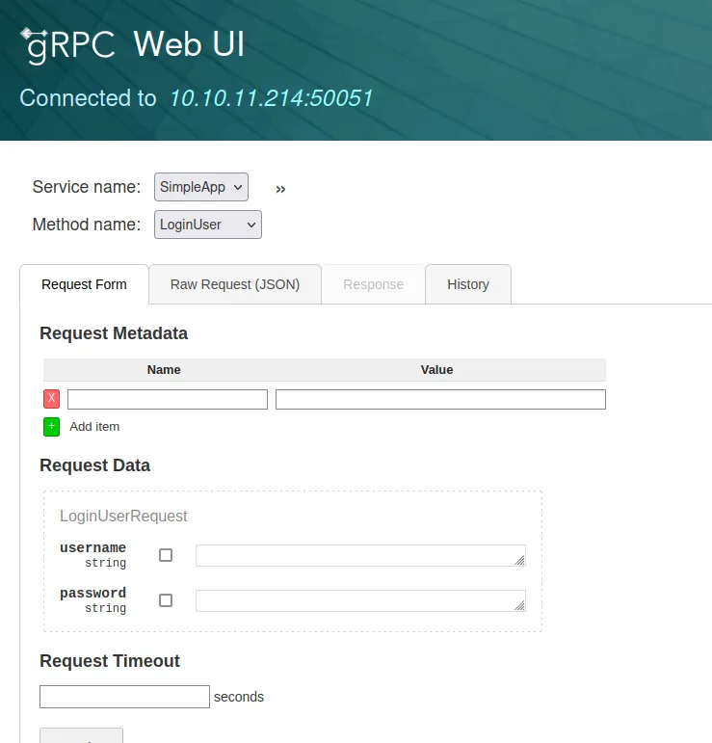The height and width of the screenshot is (743, 712).
Task: Click the Web UI title text
Action: pos(189,44)
